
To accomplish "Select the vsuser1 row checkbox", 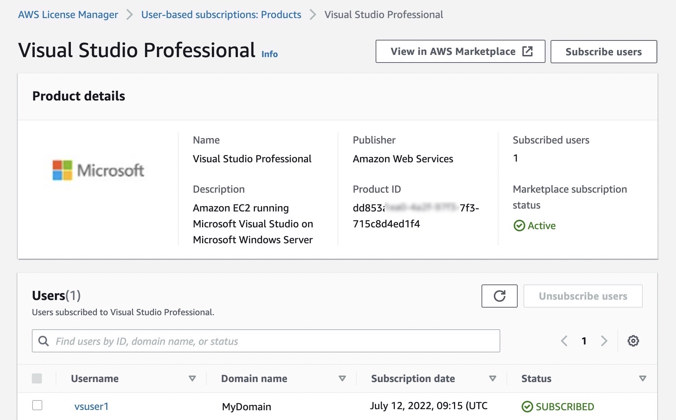I will 37,405.
